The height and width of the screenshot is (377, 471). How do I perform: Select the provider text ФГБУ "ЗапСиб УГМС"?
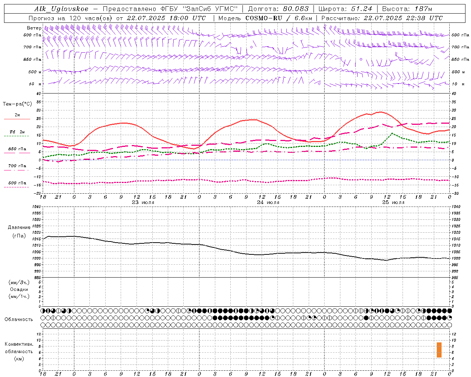pyautogui.click(x=199, y=9)
